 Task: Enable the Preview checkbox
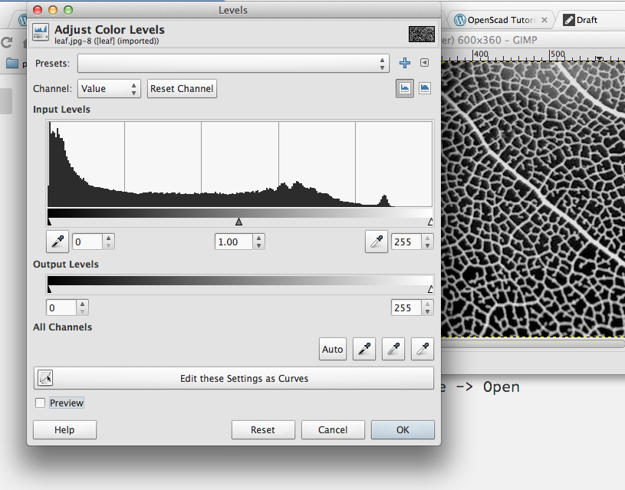[41, 403]
